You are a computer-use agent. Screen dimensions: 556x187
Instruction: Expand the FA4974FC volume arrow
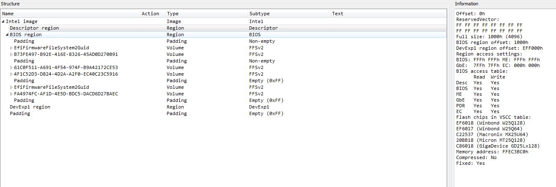11,94
